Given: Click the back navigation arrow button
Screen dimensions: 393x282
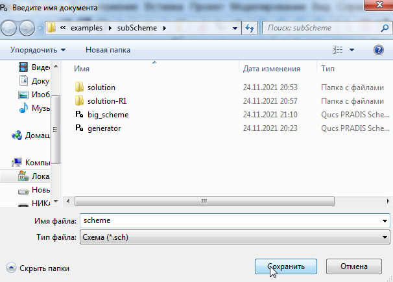Looking at the screenshot, I should 11,29.
